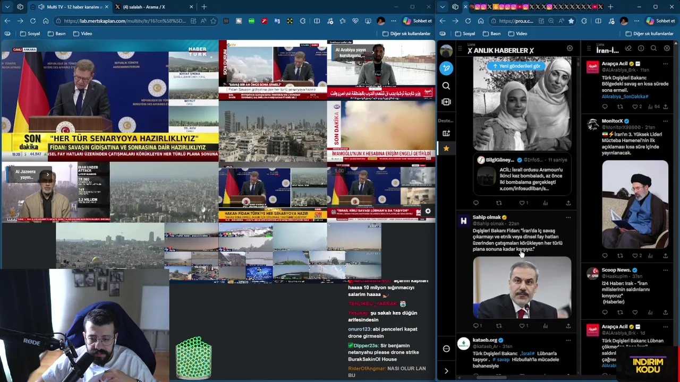Open tab actions chevron in right browser
Screen dimensions: 680x382
click(442, 7)
